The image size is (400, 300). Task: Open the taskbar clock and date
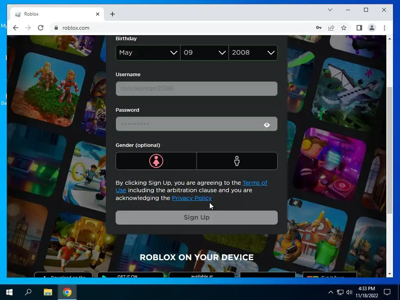point(367,292)
